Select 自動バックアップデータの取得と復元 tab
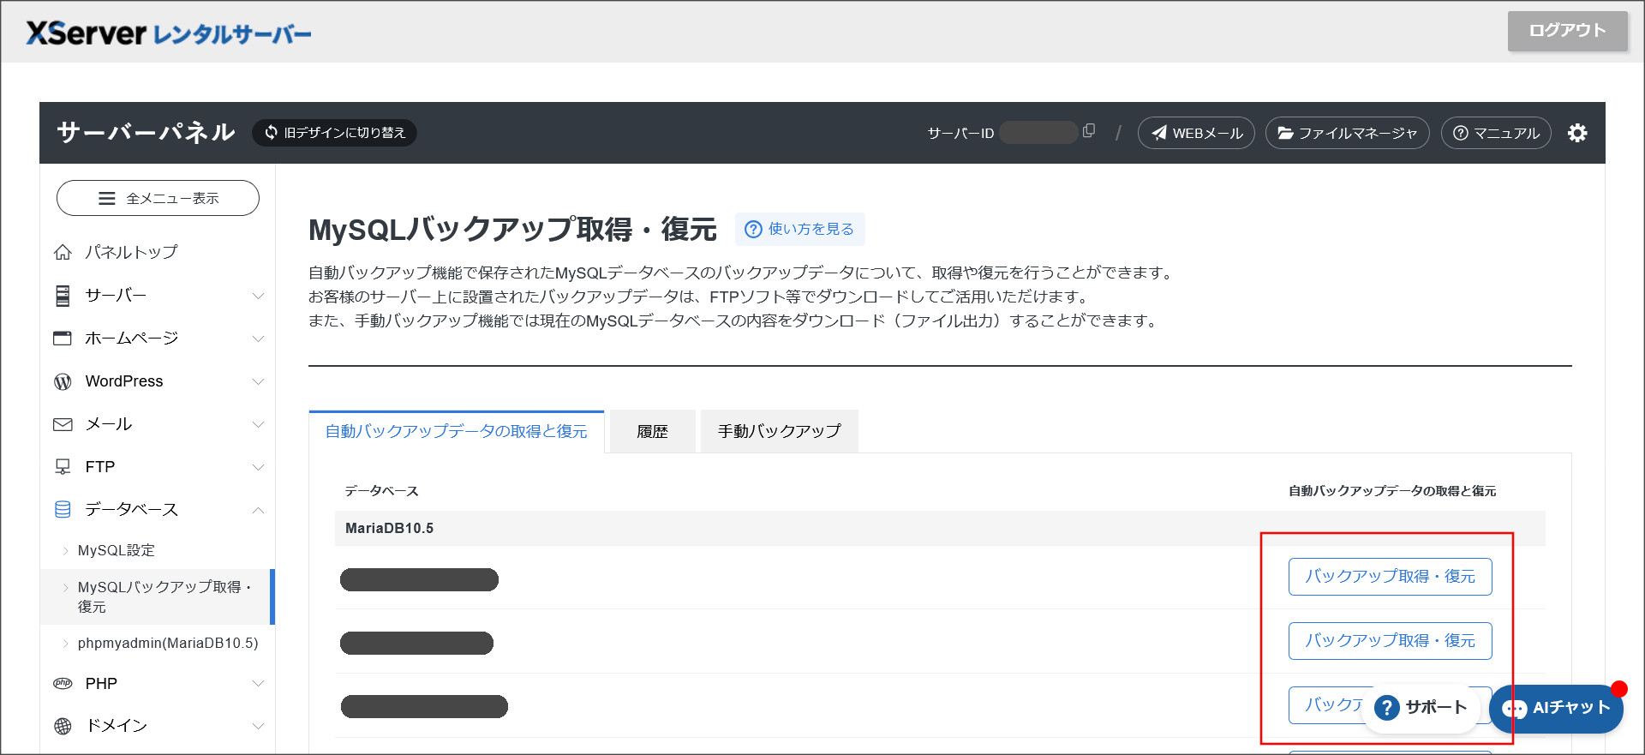Screen dimensions: 1645x755 point(457,431)
